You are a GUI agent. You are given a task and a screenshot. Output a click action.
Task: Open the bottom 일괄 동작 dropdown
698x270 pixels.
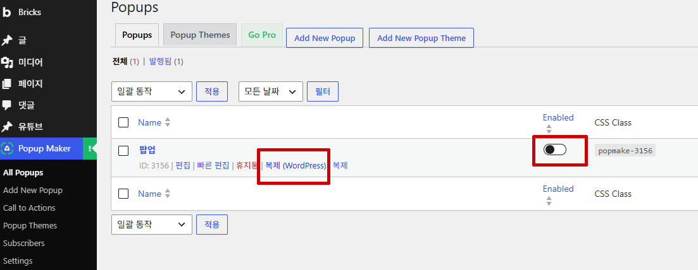(x=152, y=225)
